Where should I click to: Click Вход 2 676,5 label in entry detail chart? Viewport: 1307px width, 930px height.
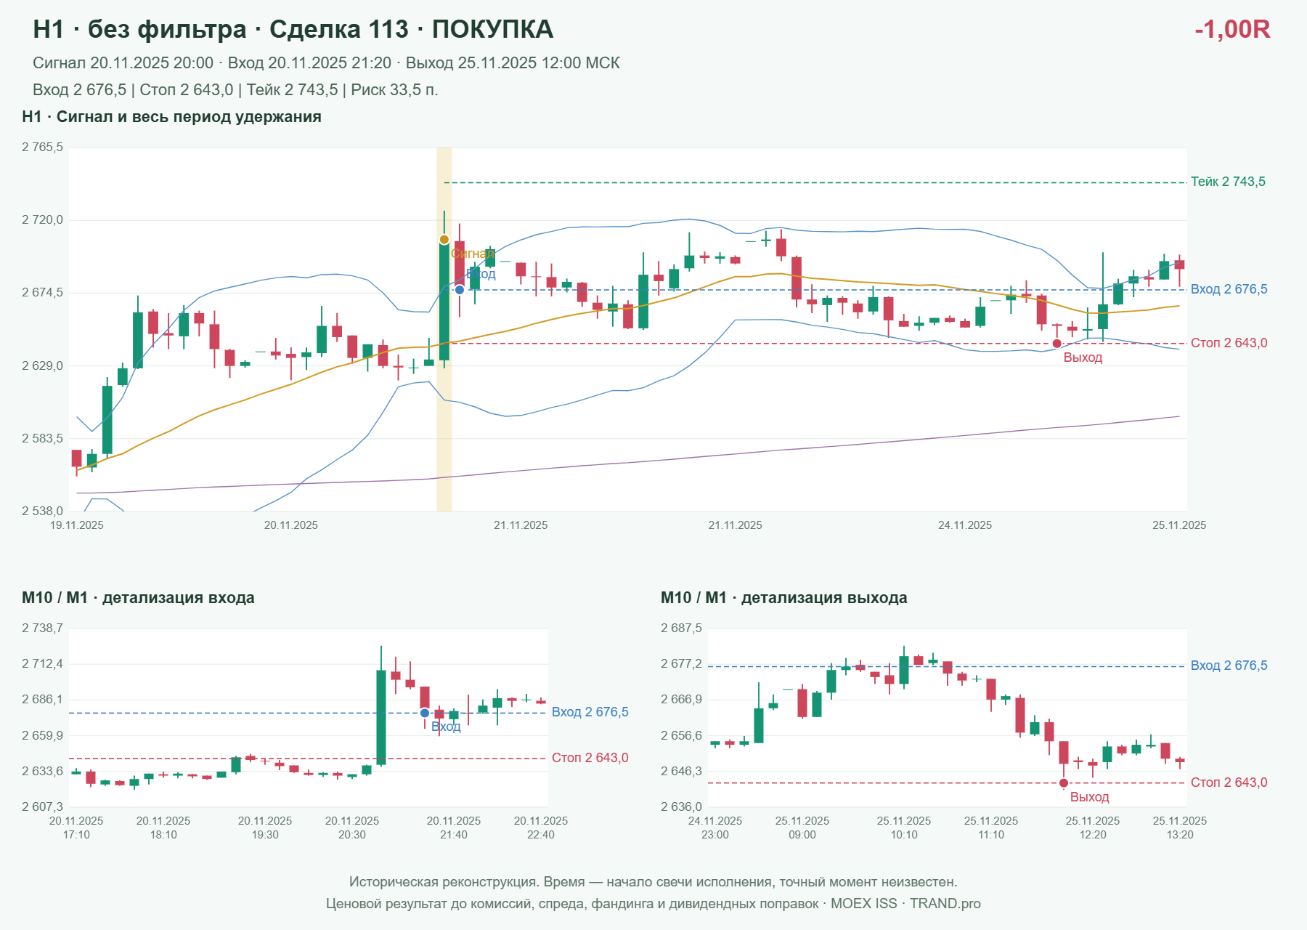[x=590, y=712]
